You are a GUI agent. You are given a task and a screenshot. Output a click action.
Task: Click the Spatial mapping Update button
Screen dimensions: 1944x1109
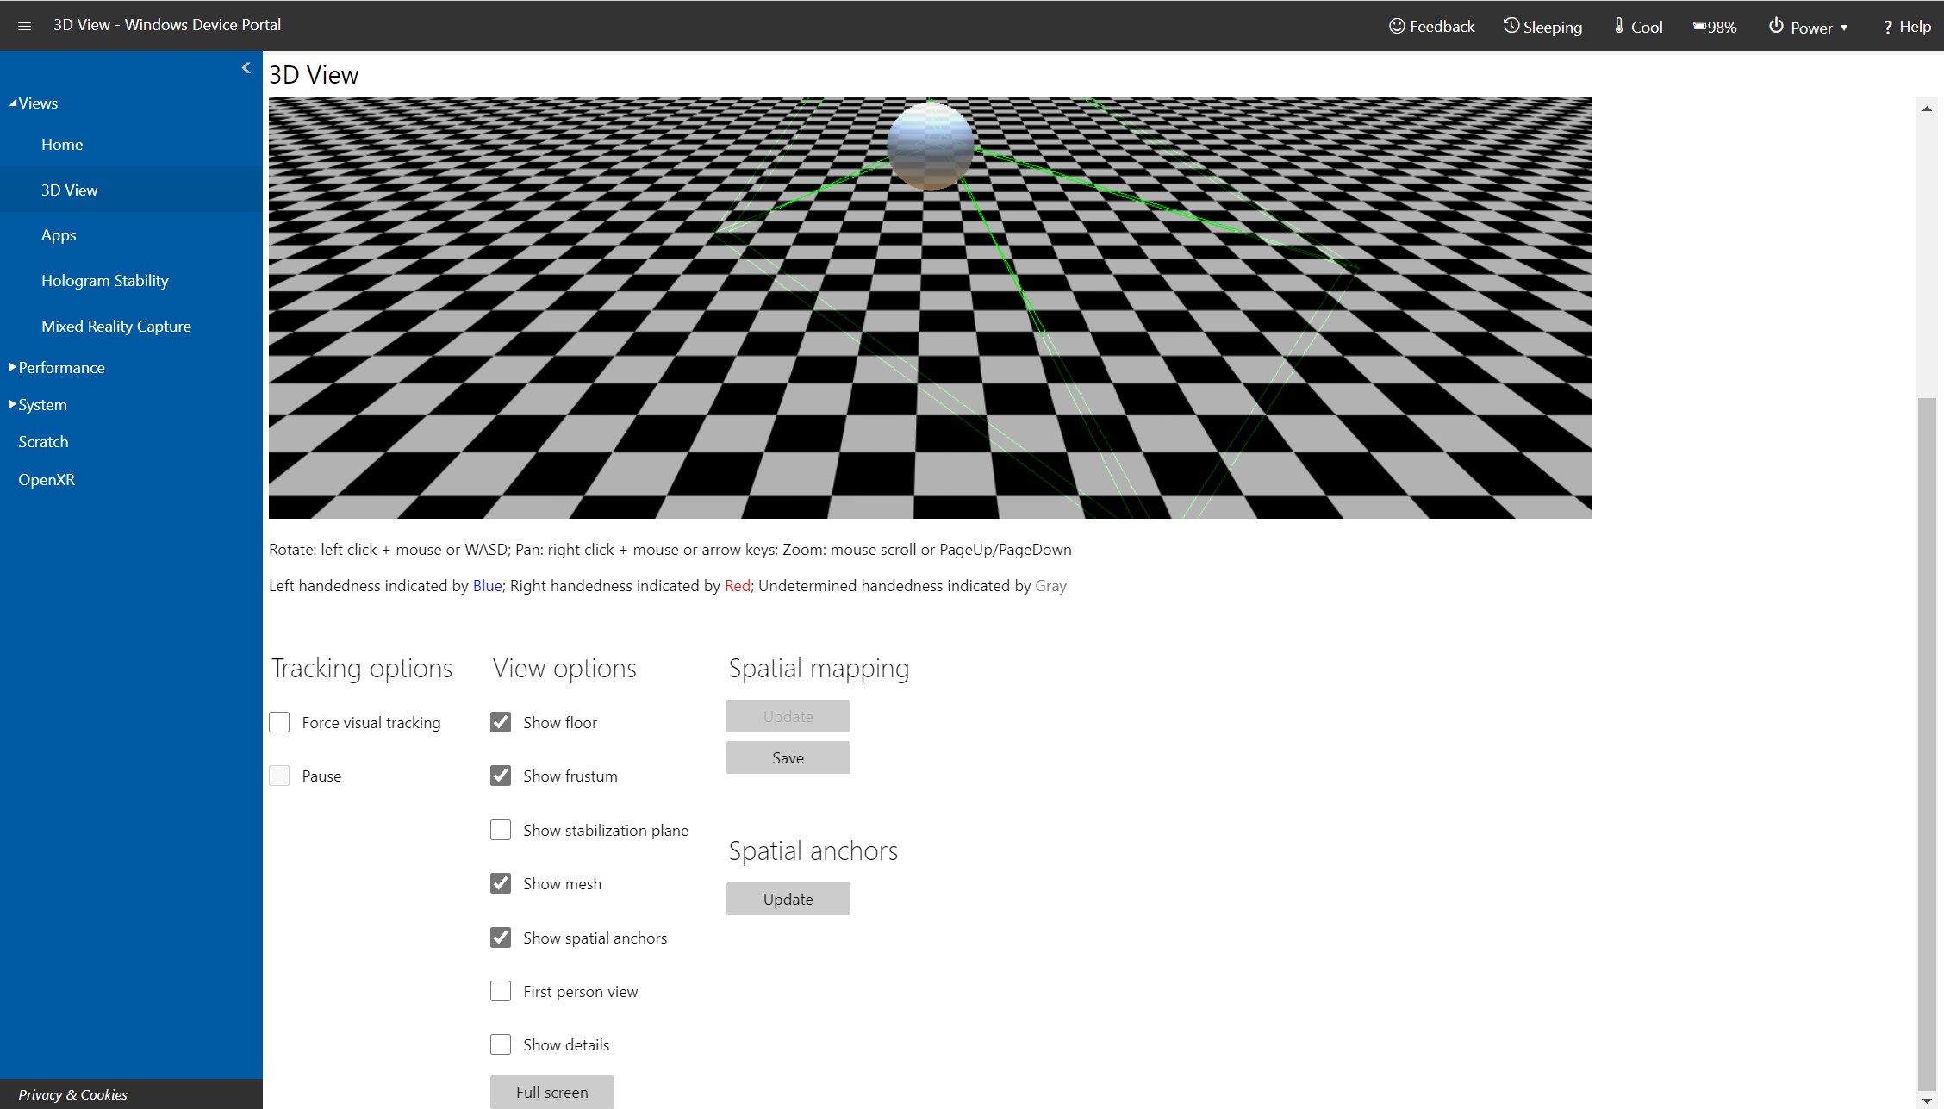pos(788,717)
